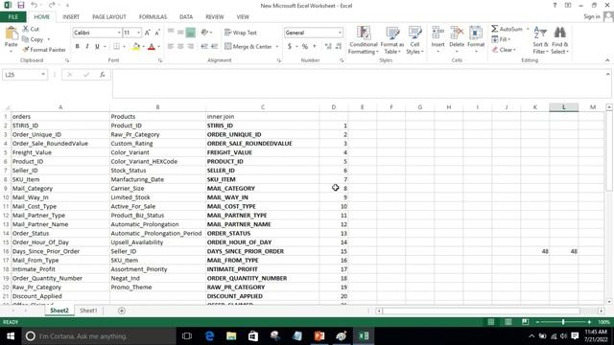Click the Orientation text angle icon
The width and height of the screenshot is (614, 345).
pyautogui.click(x=204, y=33)
